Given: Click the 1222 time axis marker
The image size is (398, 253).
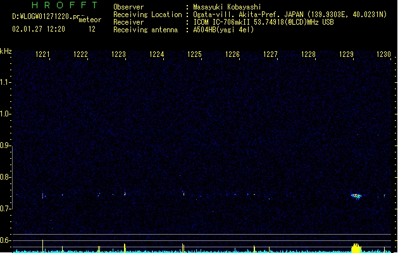Looking at the screenshot, I should (x=80, y=54).
